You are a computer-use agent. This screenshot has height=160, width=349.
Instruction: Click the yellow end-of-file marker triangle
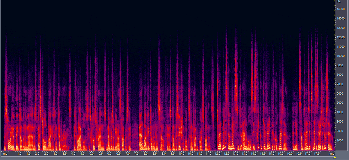pos(335,157)
